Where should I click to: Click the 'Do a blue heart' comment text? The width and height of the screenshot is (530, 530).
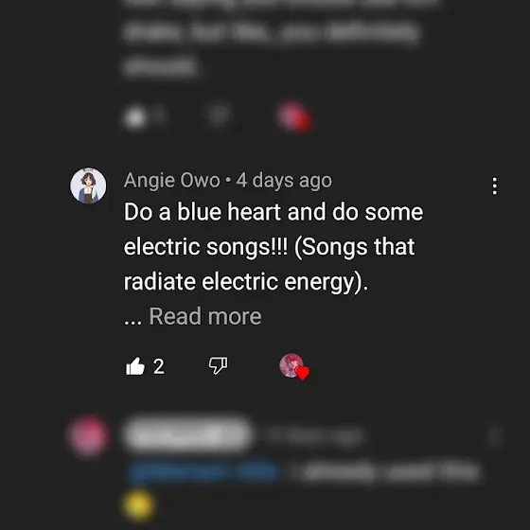(x=274, y=246)
